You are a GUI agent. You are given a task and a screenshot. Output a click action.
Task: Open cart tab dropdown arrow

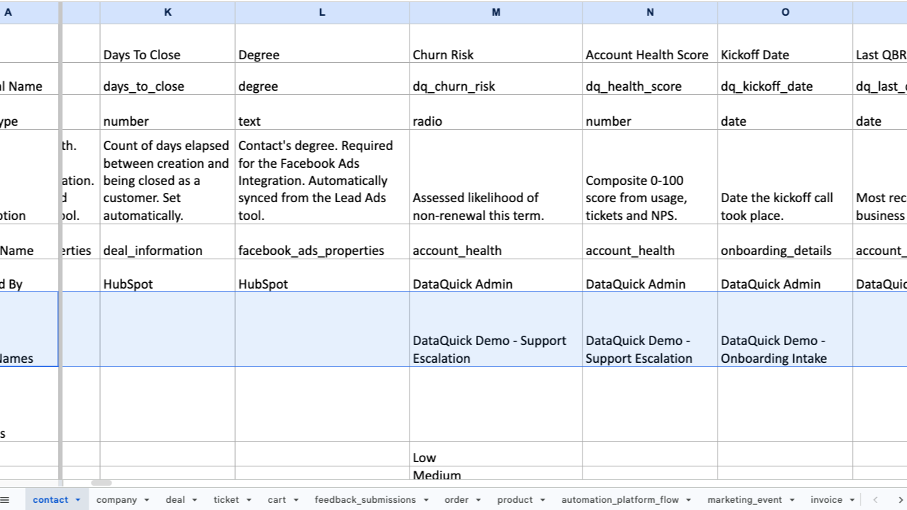tap(296, 500)
